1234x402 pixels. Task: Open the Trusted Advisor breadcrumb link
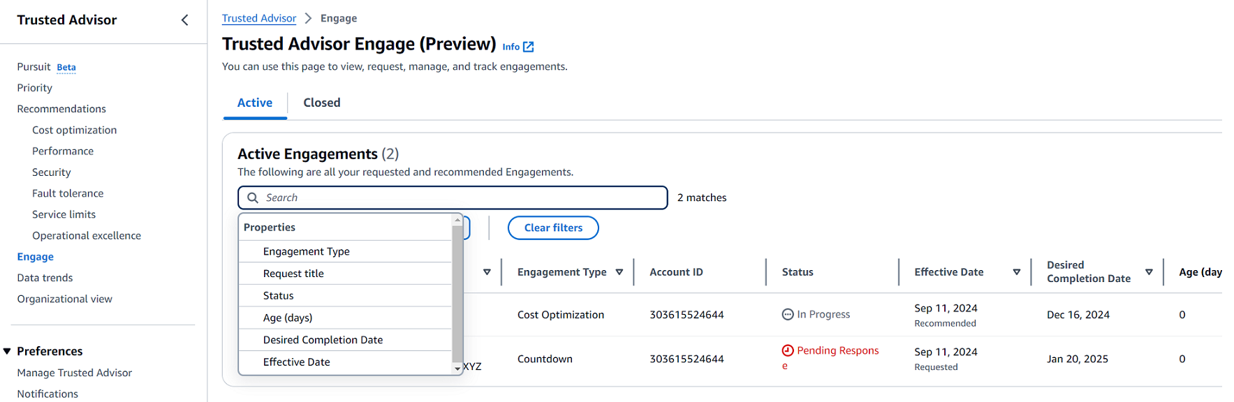tap(259, 18)
